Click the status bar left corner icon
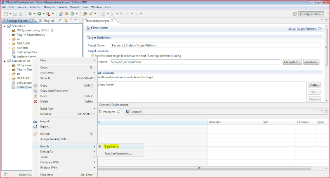The image size is (330, 178). 6,174
